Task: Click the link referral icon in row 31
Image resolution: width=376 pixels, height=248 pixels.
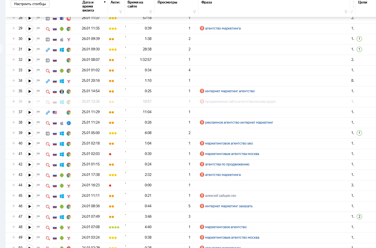Action: click(48, 50)
